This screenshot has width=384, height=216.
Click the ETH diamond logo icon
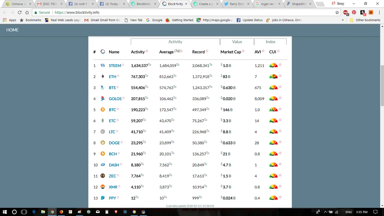pyautogui.click(x=103, y=76)
